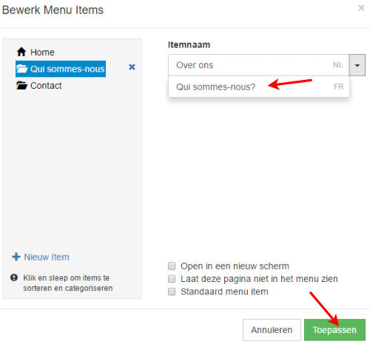
Task: Click into the Over ons name field
Action: [259, 65]
